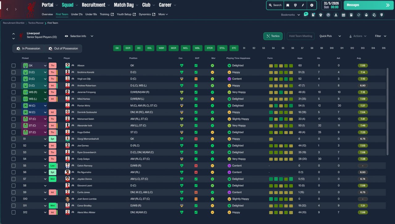Open the settings gear icon
Viewport: 395px width, 224px height.
pyautogui.click(x=312, y=5)
